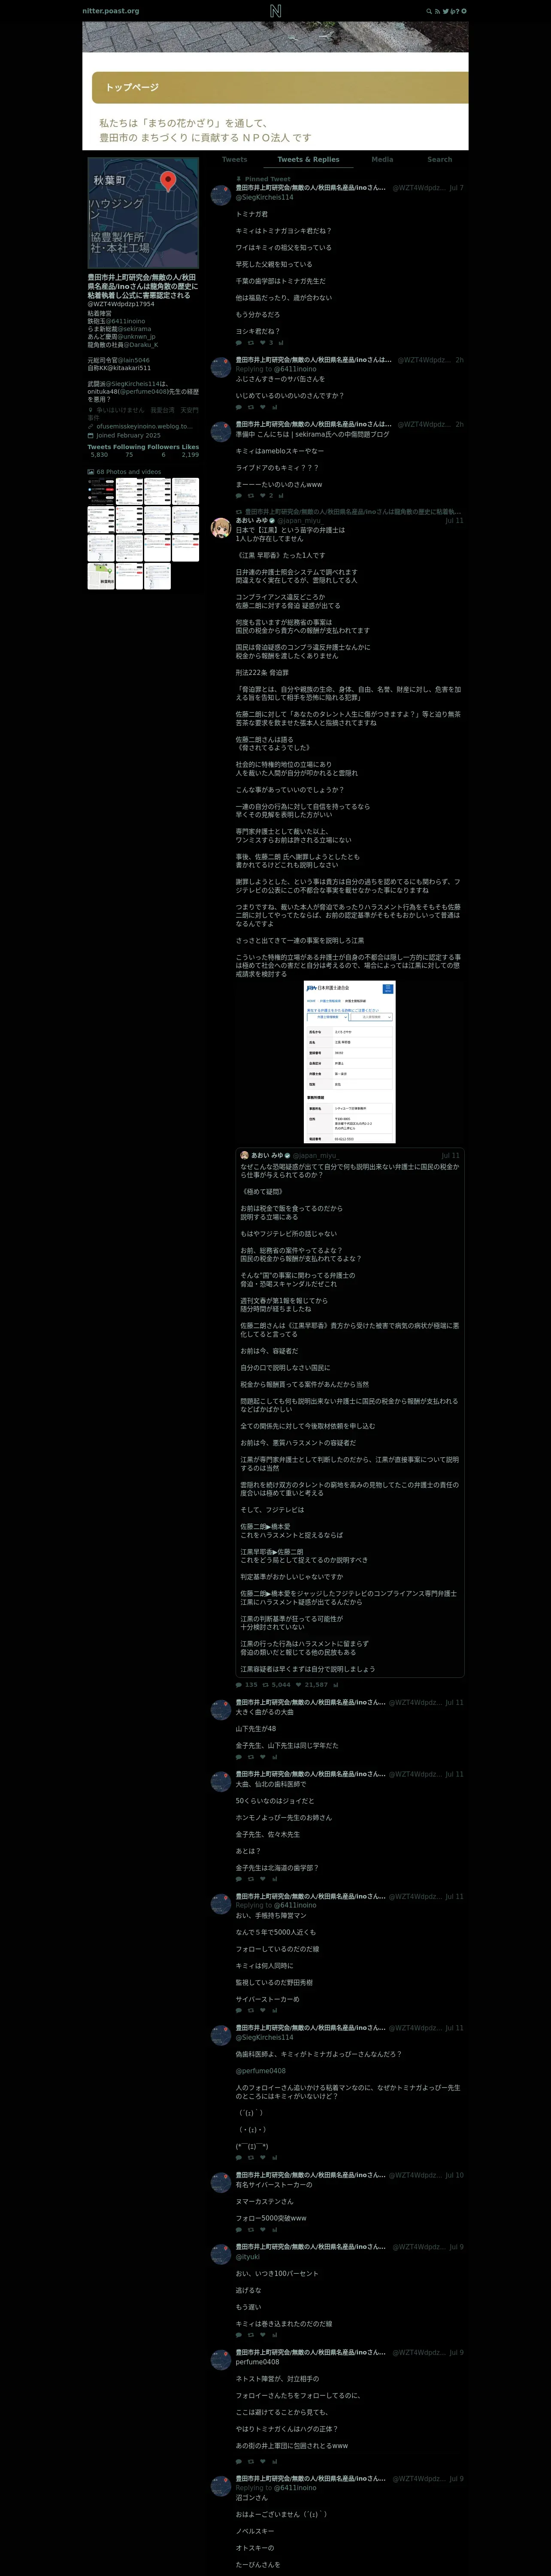
Task: Open the first thumbnail in the photos grid
Action: [x=101, y=491]
